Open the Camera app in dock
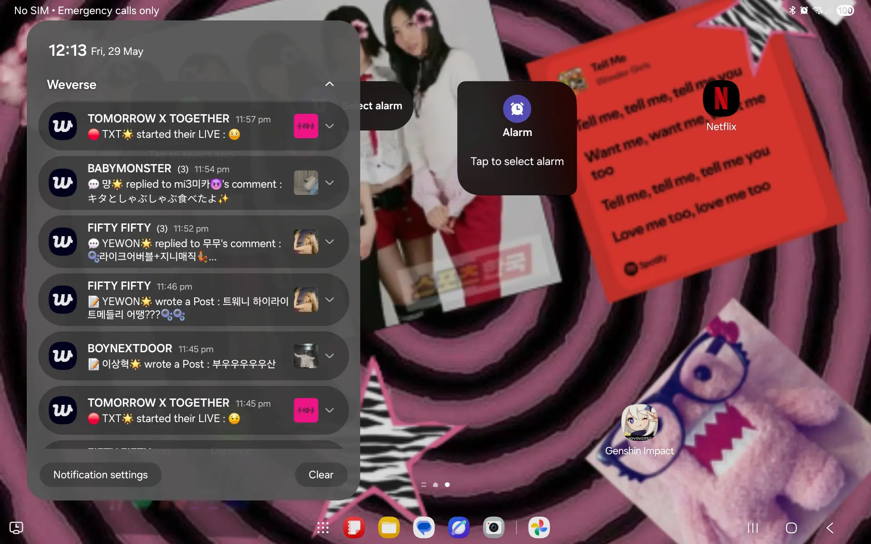Screen dimensions: 871x544 click(494, 528)
